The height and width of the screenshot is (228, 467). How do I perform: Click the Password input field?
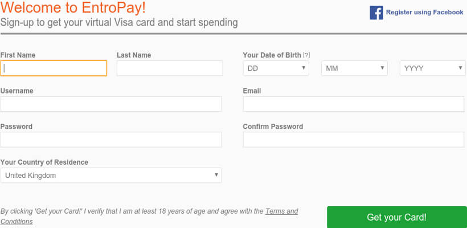tap(111, 140)
